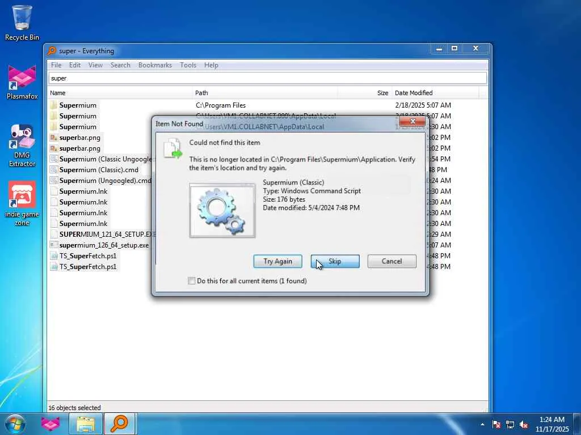
Task: Show hidden tray icons arrow
Action: coord(482,424)
